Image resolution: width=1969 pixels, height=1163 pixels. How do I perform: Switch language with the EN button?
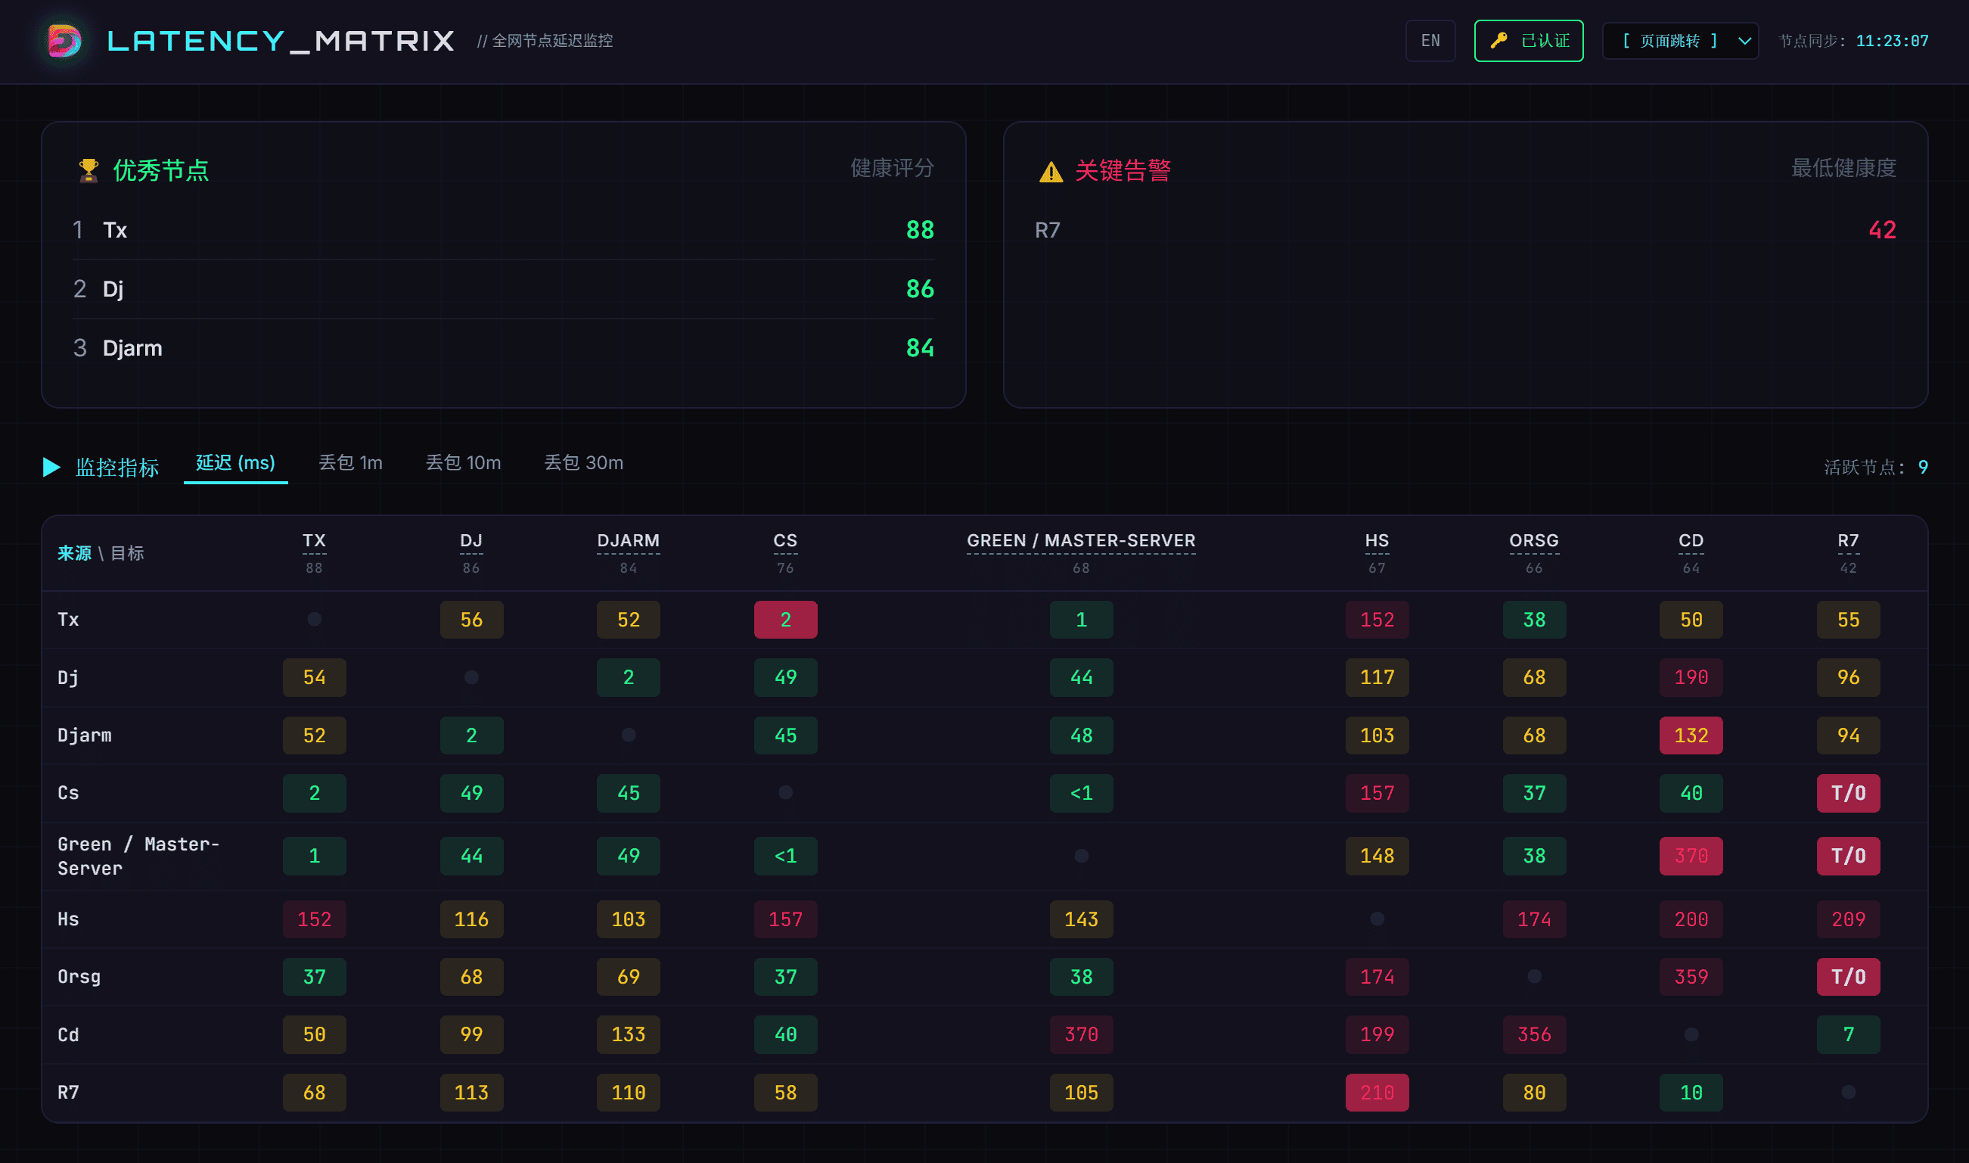point(1430,41)
